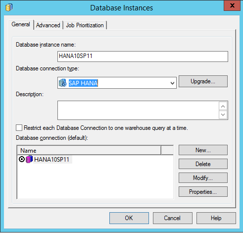Close the Database Instances dialog
Screen dimensions: 243x233
coord(232,5)
